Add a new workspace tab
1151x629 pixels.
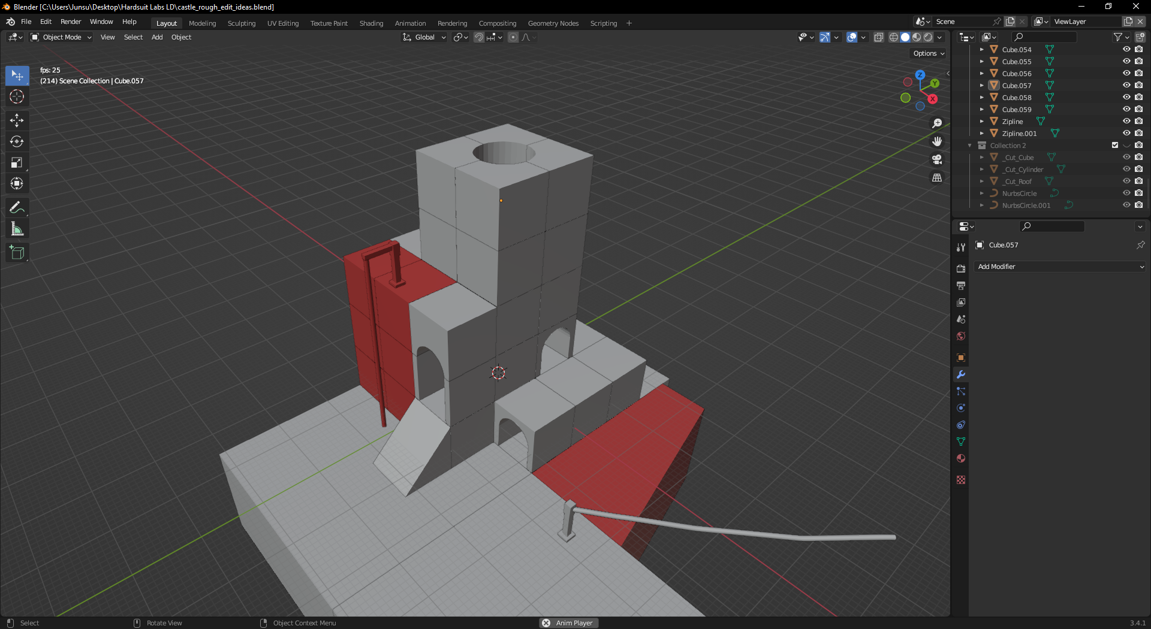pyautogui.click(x=629, y=23)
